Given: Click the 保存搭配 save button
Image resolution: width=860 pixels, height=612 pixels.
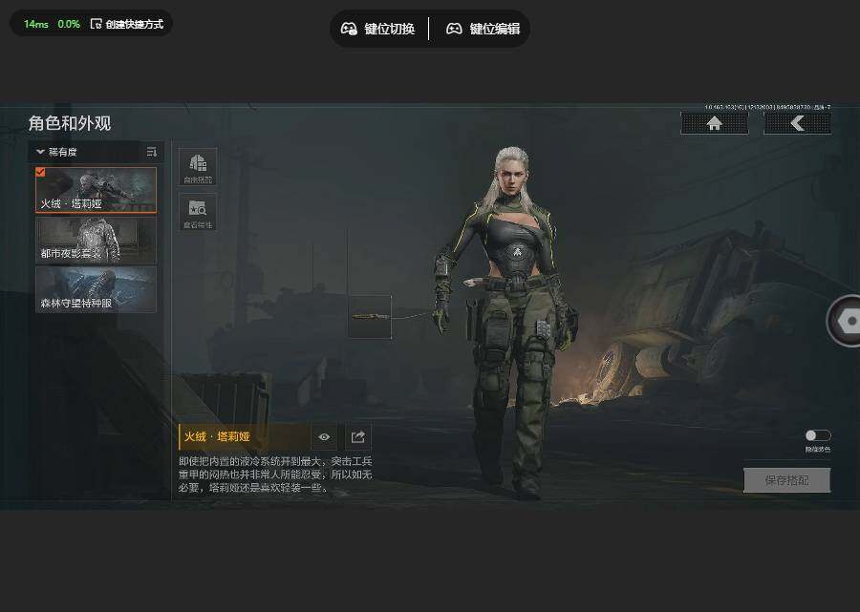Looking at the screenshot, I should tap(786, 480).
